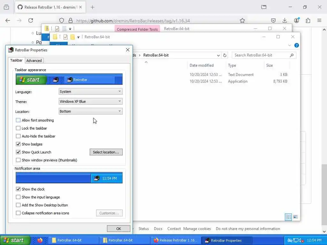The image size is (327, 245).
Task: Expand the Explorer ribbon chevron
Action: coord(289,45)
